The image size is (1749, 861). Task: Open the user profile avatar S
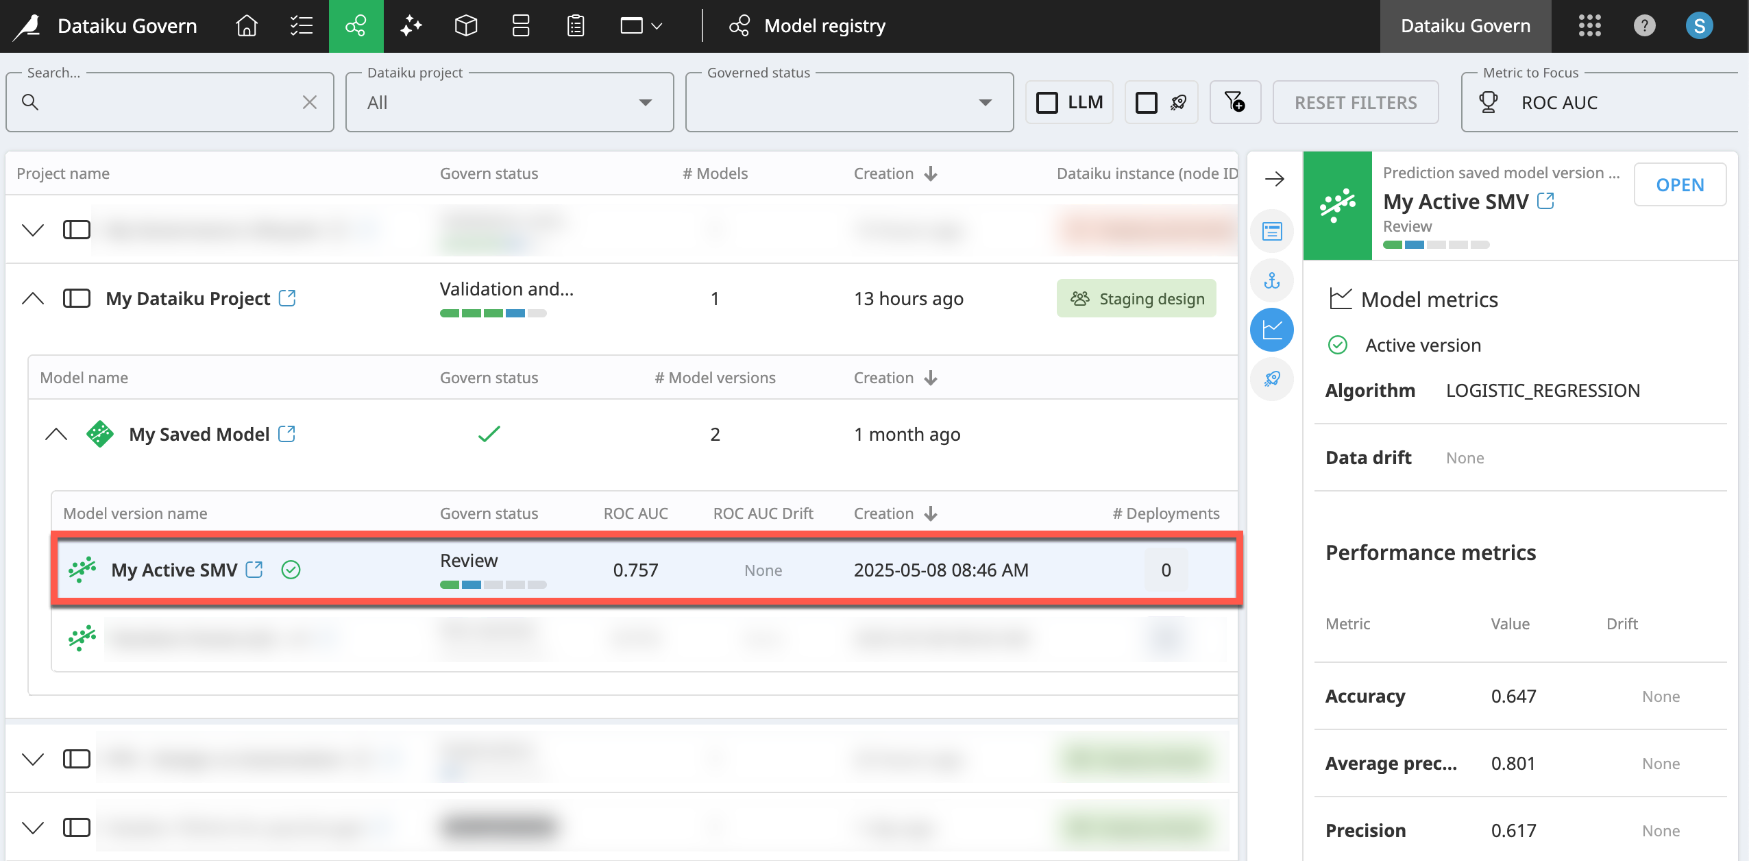(x=1699, y=26)
